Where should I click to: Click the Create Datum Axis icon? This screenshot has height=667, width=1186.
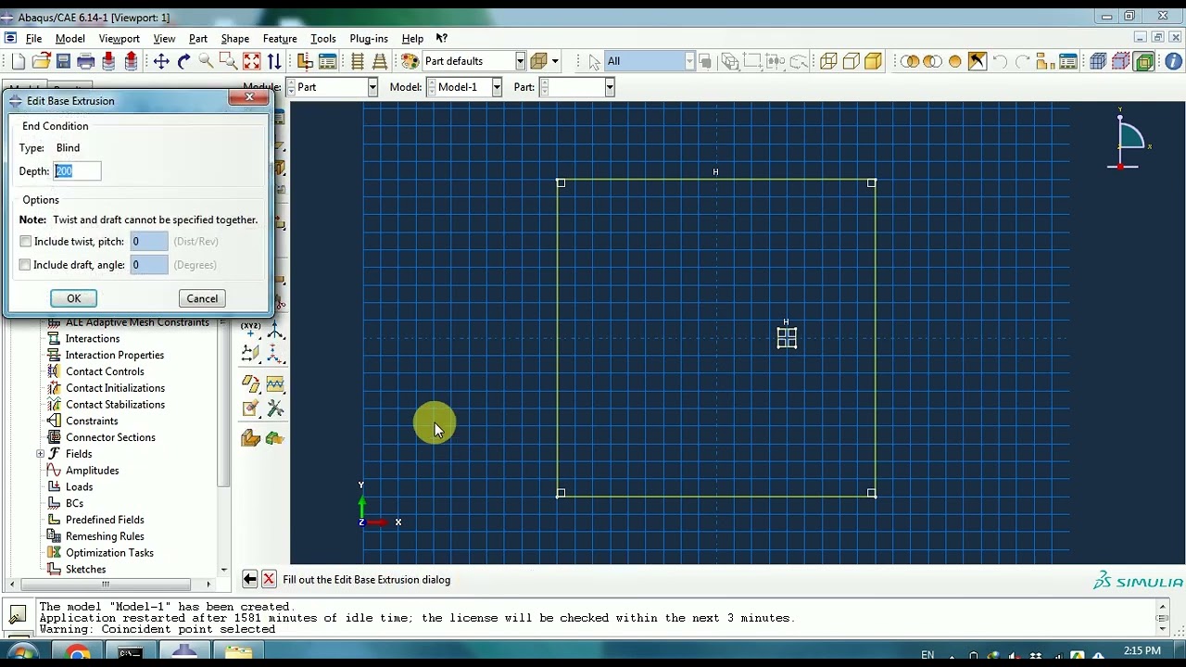click(x=275, y=330)
